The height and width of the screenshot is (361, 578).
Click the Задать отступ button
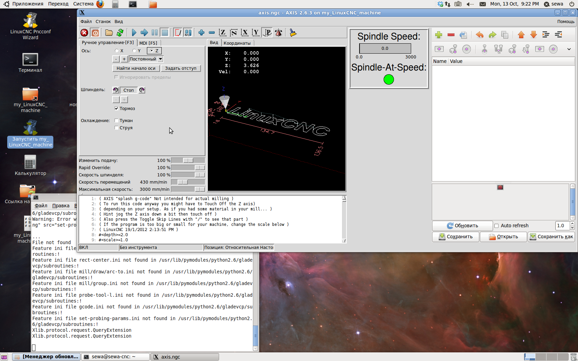[181, 68]
